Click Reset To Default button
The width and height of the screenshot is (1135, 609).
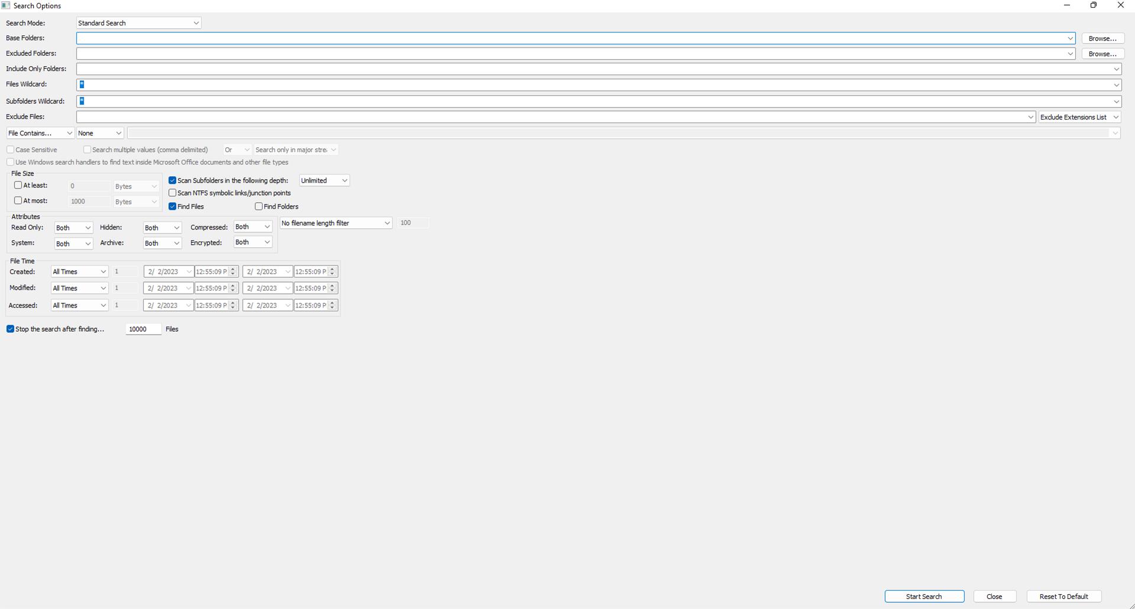pos(1063,597)
